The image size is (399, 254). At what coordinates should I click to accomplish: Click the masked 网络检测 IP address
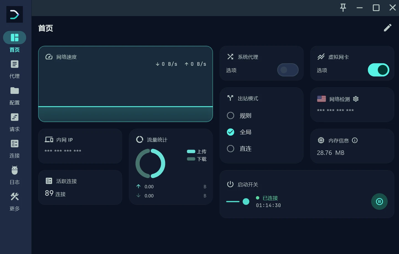336,110
